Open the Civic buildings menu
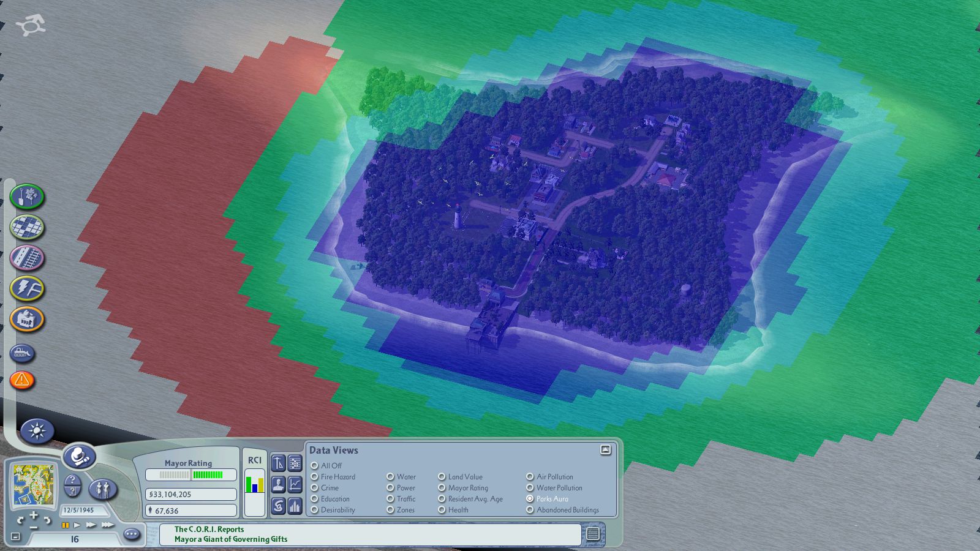The width and height of the screenshot is (980, 551). (x=27, y=319)
